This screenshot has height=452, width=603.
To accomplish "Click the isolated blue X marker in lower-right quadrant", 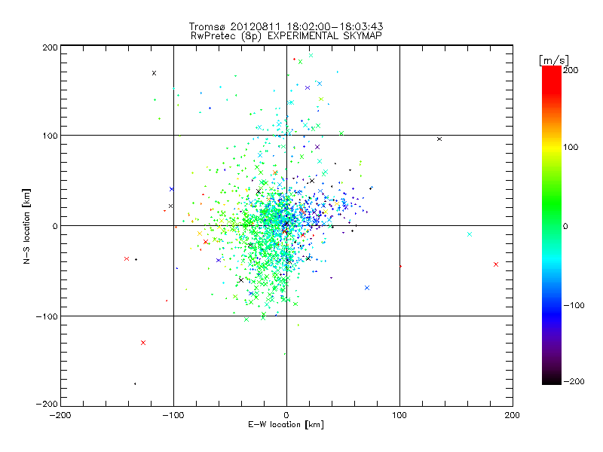I will [367, 288].
